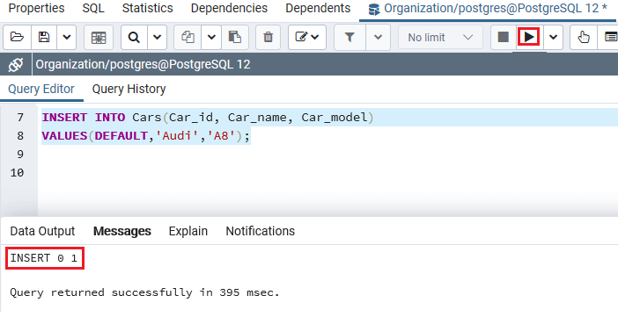Click the Stop query square button
Image resolution: width=618 pixels, height=317 pixels.
504,38
